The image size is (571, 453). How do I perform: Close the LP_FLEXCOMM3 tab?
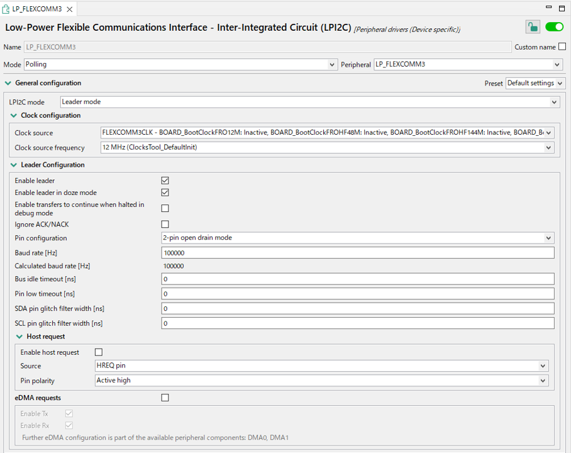click(x=69, y=9)
